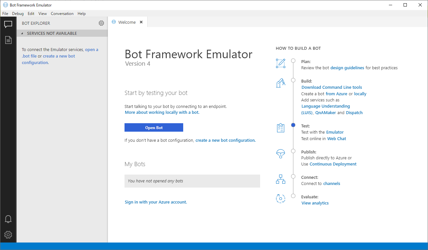The height and width of the screenshot is (250, 428).
Task: Open the Edit menu
Action: tap(31, 14)
